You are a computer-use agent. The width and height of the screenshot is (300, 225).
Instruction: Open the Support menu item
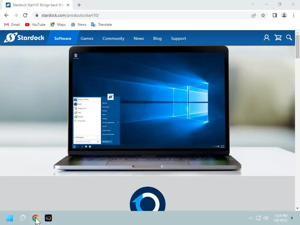pos(178,38)
